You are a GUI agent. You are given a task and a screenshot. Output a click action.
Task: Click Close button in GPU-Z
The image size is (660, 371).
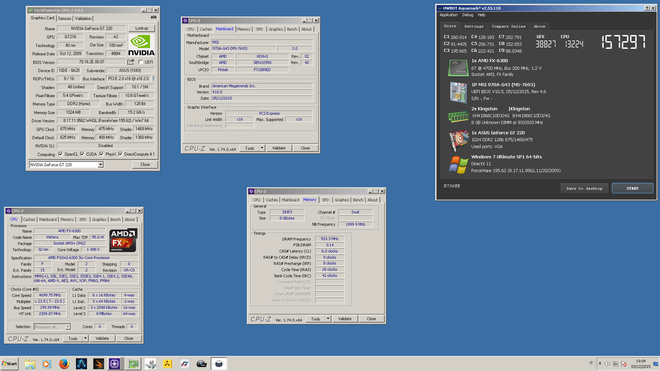(x=145, y=165)
